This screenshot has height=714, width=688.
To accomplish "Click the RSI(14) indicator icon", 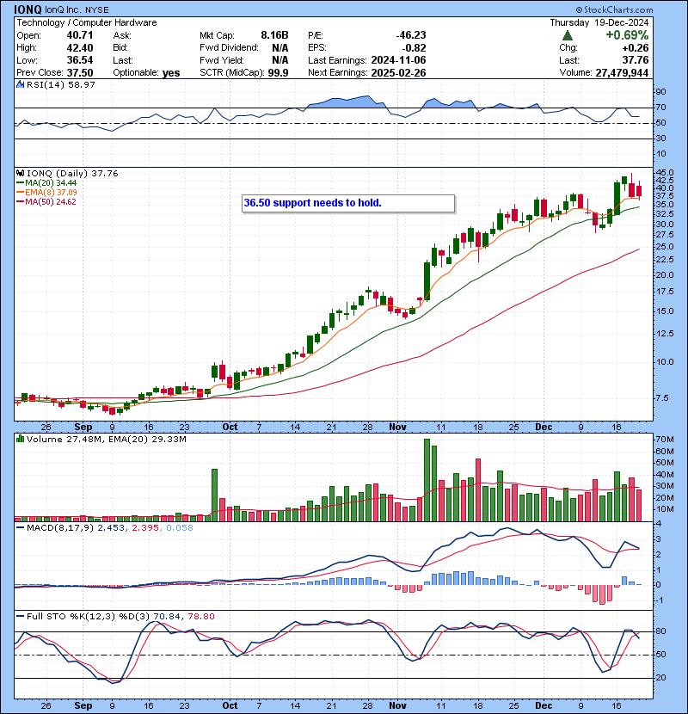I will point(20,84).
